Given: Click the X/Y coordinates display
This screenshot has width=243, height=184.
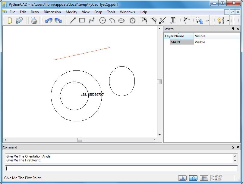Looking at the screenshot, I should (222, 178).
